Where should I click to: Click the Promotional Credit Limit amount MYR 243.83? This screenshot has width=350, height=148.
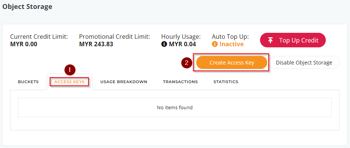[96, 44]
